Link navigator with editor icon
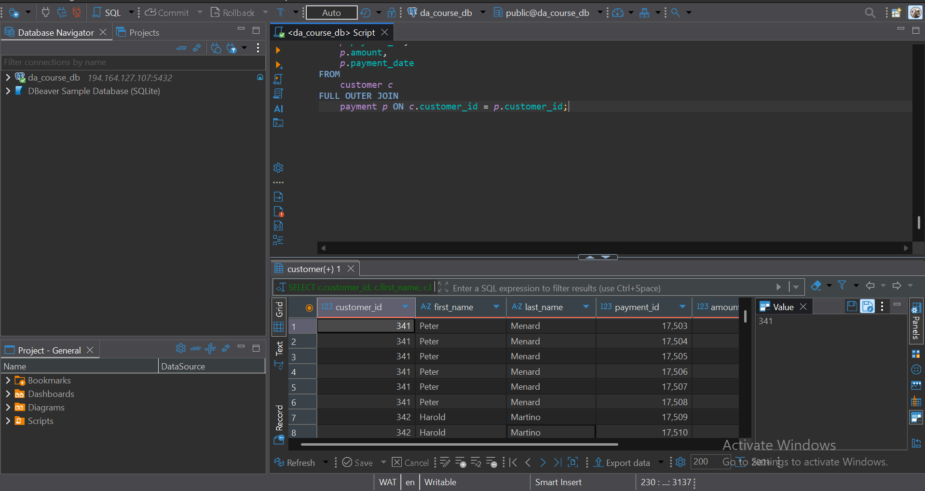The width and height of the screenshot is (925, 491). click(x=197, y=48)
